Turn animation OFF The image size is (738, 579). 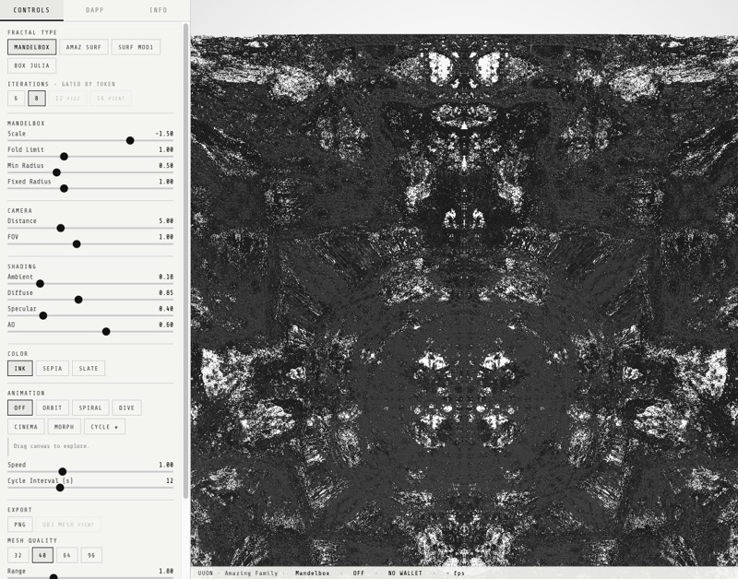20,408
